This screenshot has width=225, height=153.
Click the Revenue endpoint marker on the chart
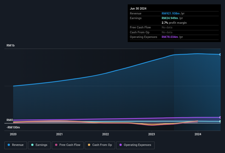(x=220, y=54)
